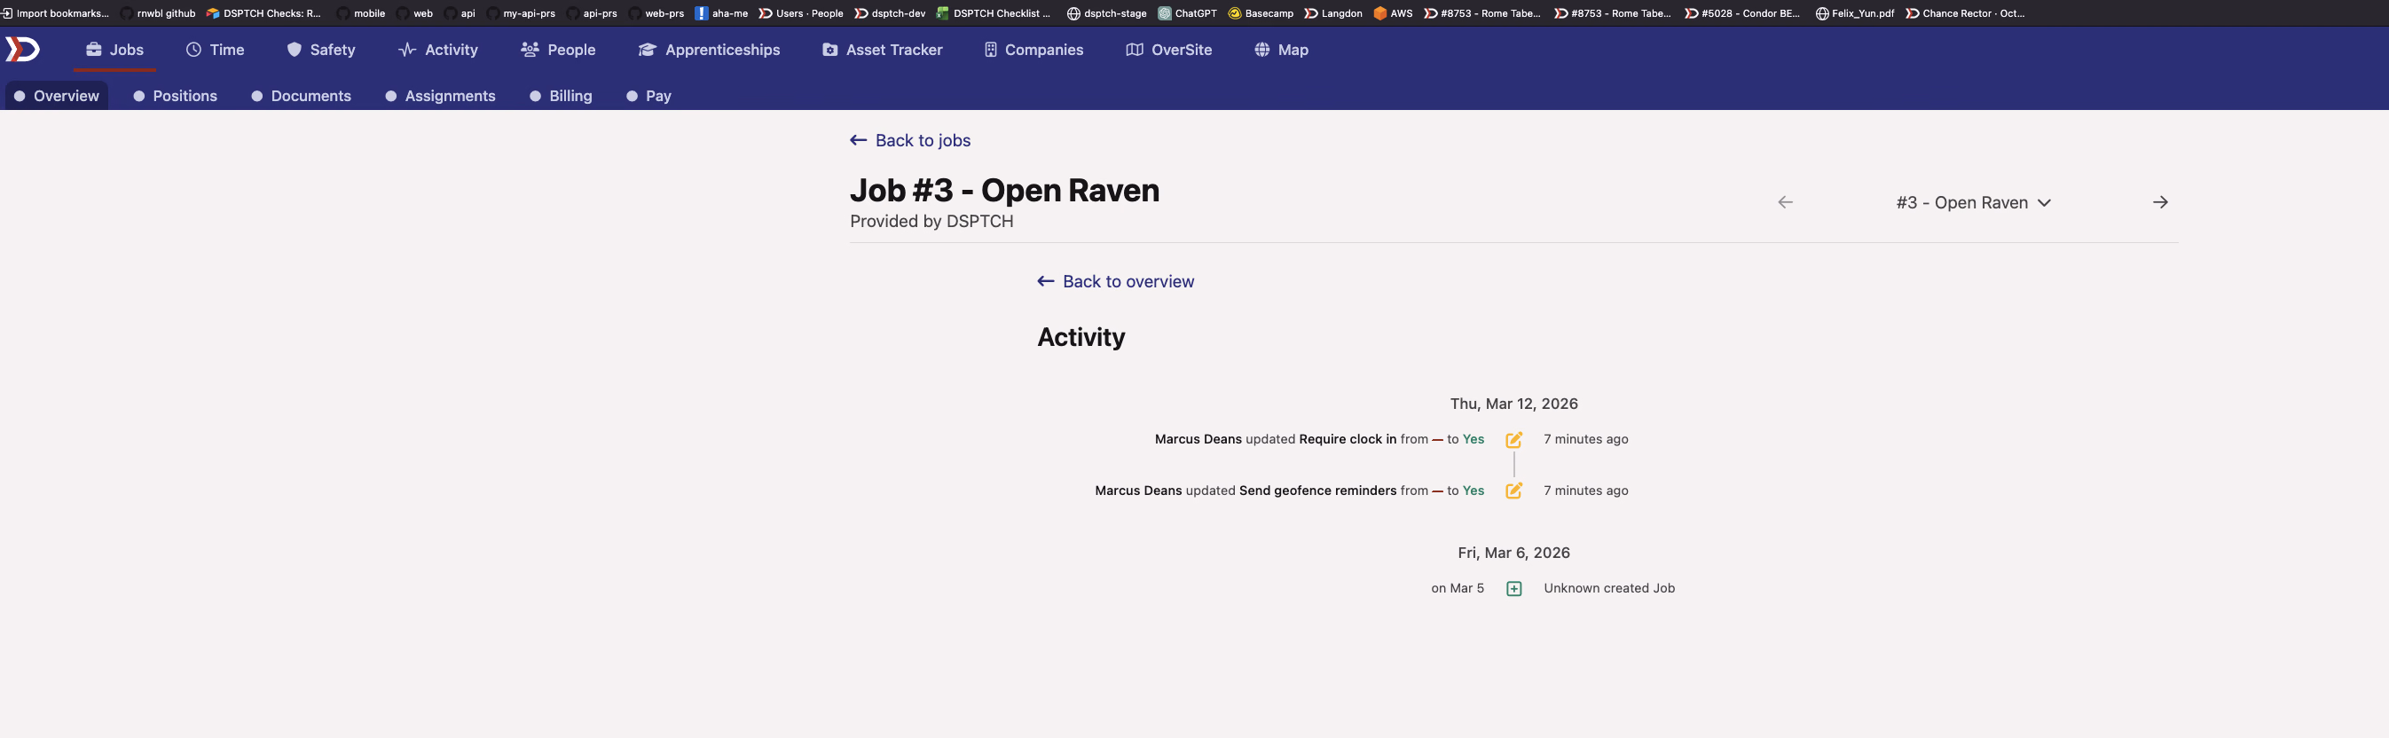The image size is (2389, 738).
Task: Go to Companies section
Action: (x=1034, y=50)
